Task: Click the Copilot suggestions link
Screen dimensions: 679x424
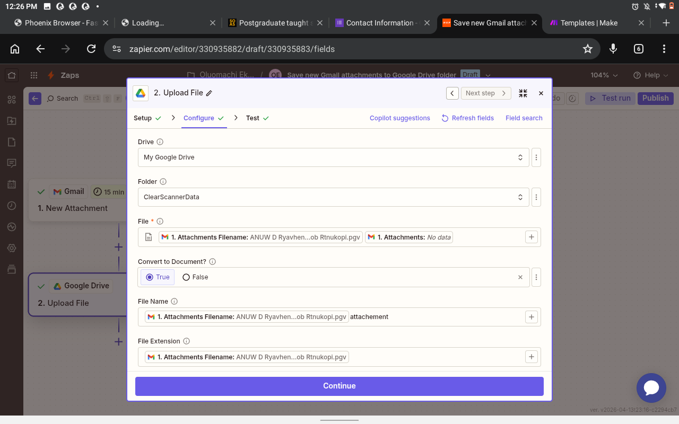Action: pyautogui.click(x=399, y=118)
